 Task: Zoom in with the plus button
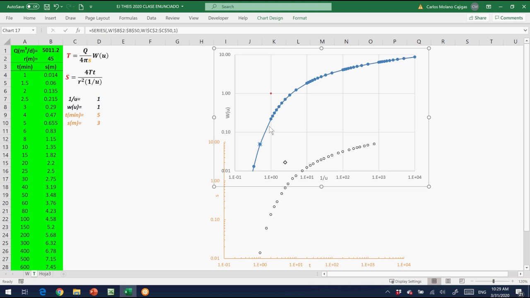tap(512, 281)
